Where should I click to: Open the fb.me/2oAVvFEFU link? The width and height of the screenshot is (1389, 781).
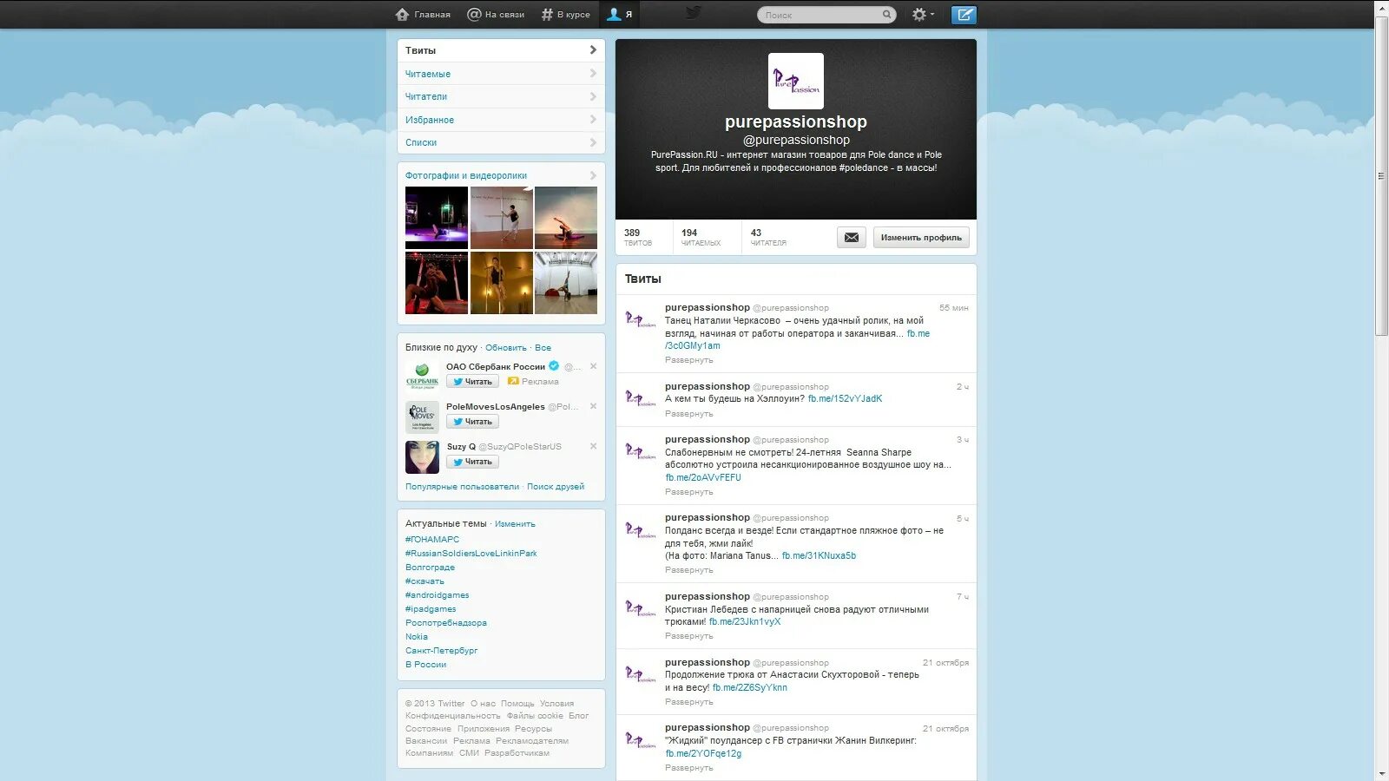pos(703,478)
